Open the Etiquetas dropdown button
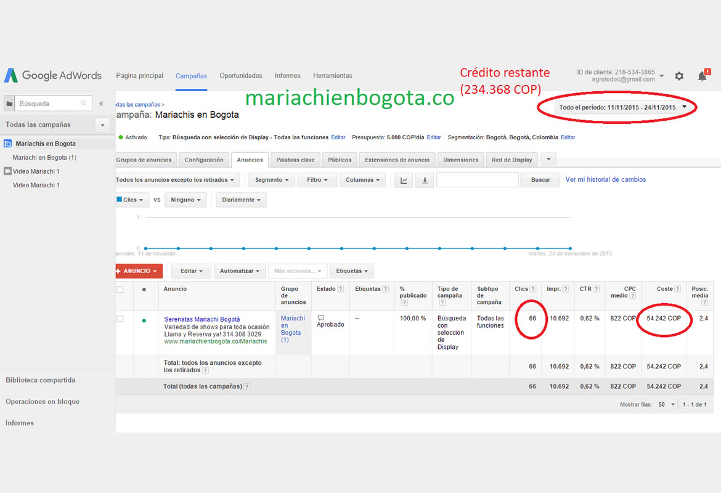This screenshot has height=493, width=721. [x=352, y=271]
